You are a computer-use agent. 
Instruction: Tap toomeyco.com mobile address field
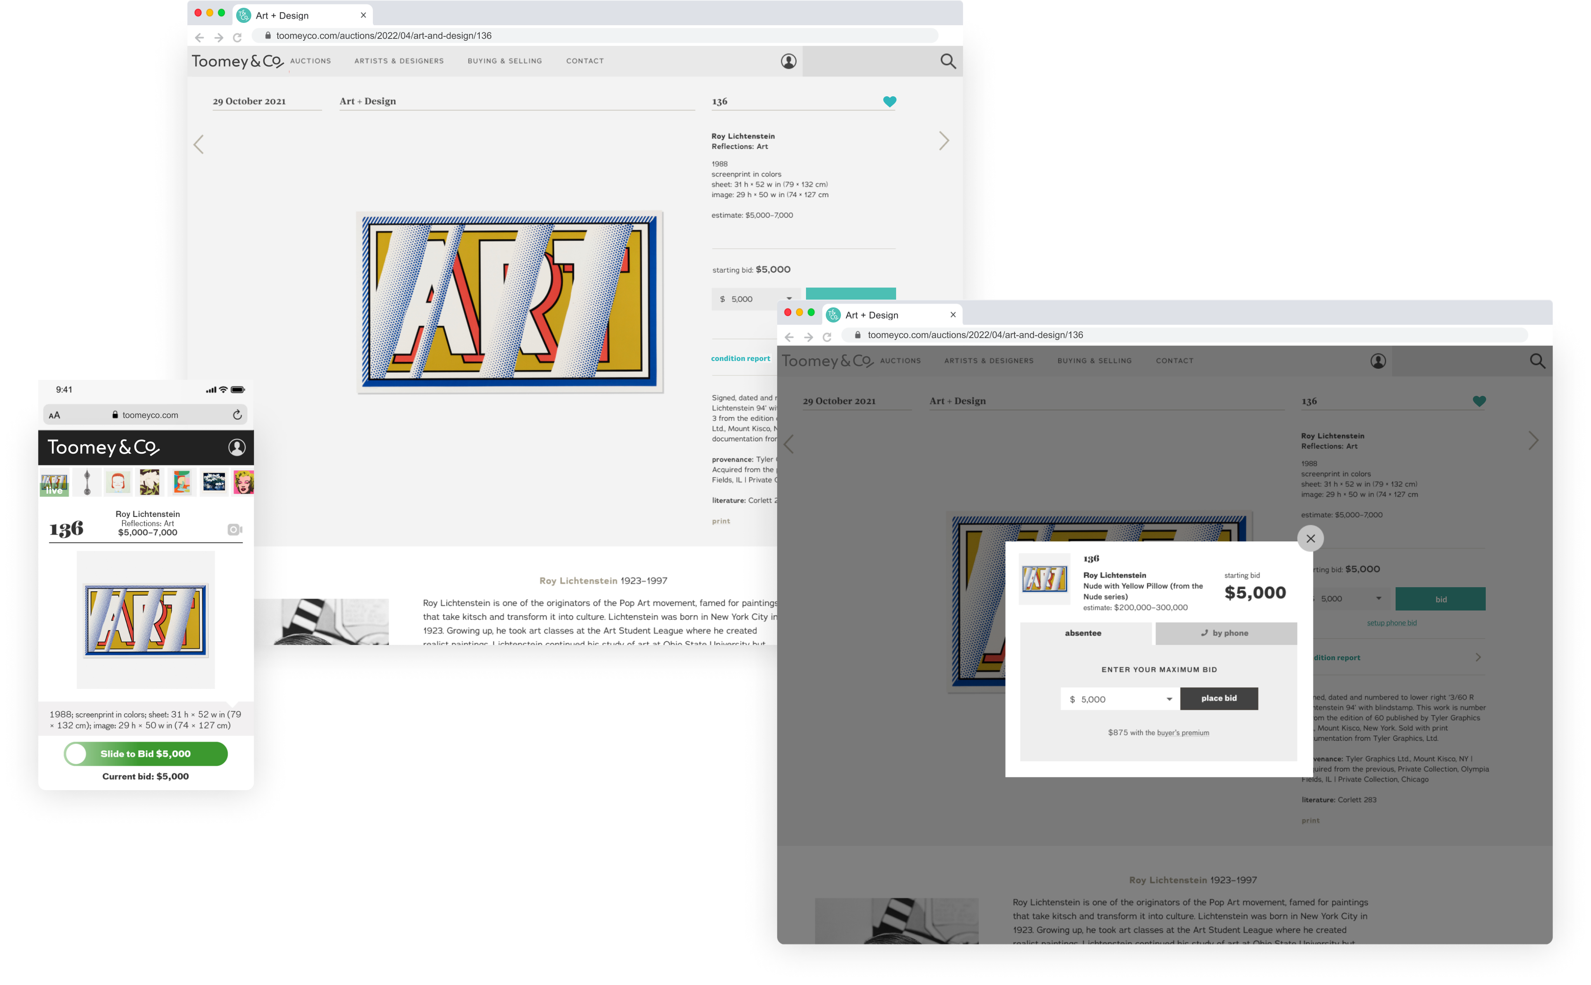click(x=145, y=415)
